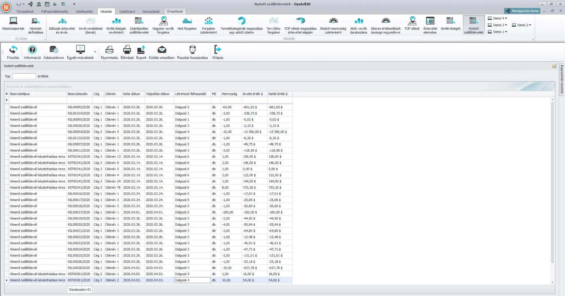Click Kilépés to exit the view
Image resolution: width=565 pixels, height=296 pixels.
point(218,50)
